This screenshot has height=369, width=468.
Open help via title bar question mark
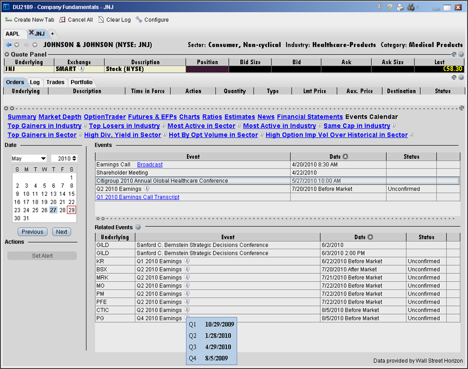click(389, 7)
